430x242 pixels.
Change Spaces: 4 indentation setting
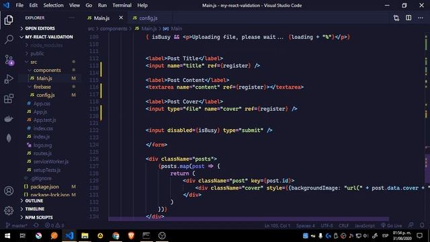pyautogui.click(x=306, y=226)
